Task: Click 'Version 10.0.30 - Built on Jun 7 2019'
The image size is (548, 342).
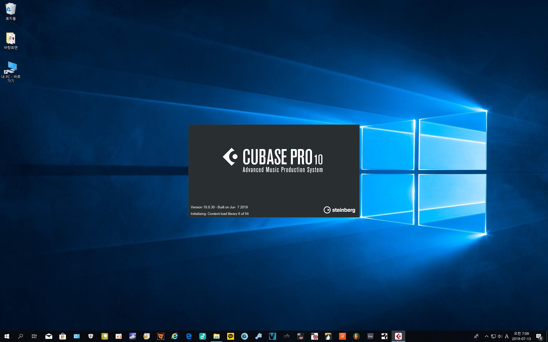Action: tap(219, 207)
